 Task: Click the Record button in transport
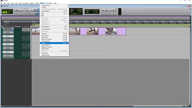pos(113,10)
